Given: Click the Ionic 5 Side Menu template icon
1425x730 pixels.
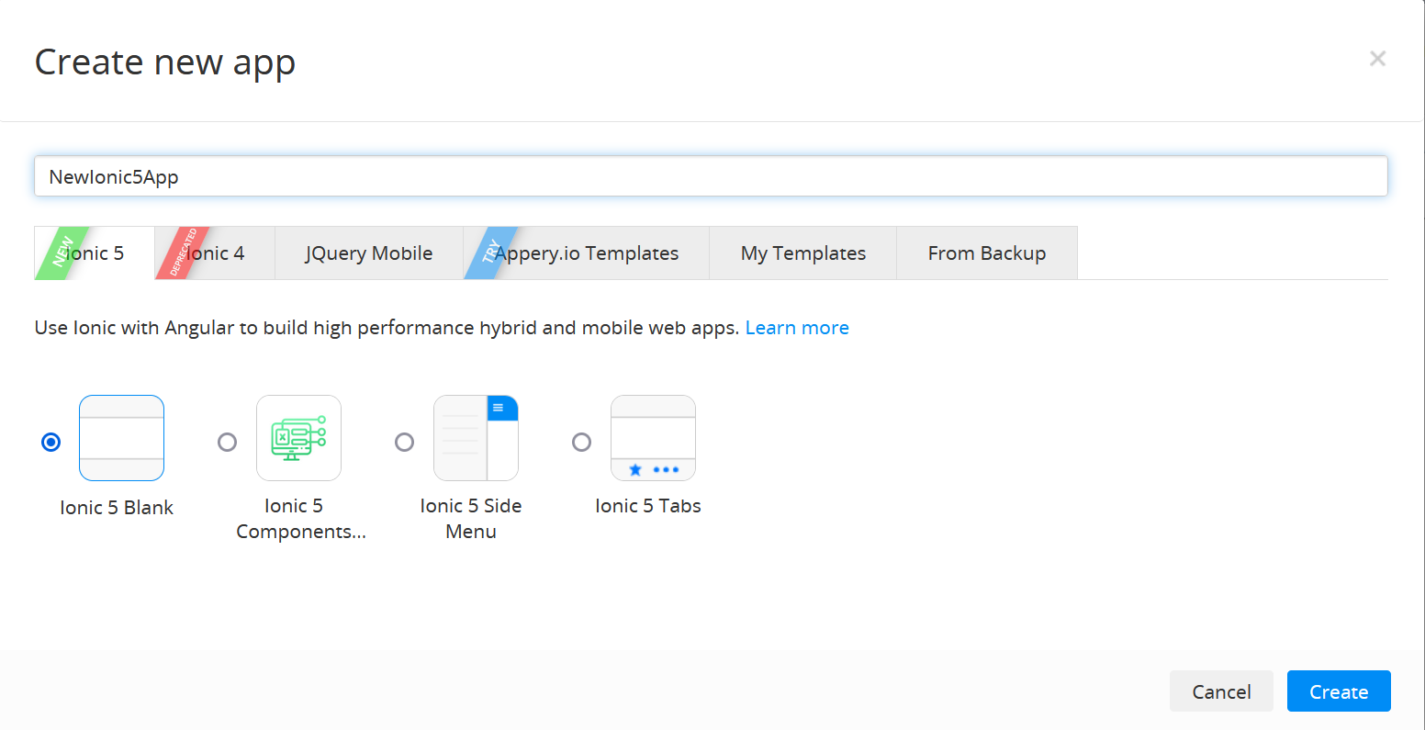Looking at the screenshot, I should tap(476, 438).
